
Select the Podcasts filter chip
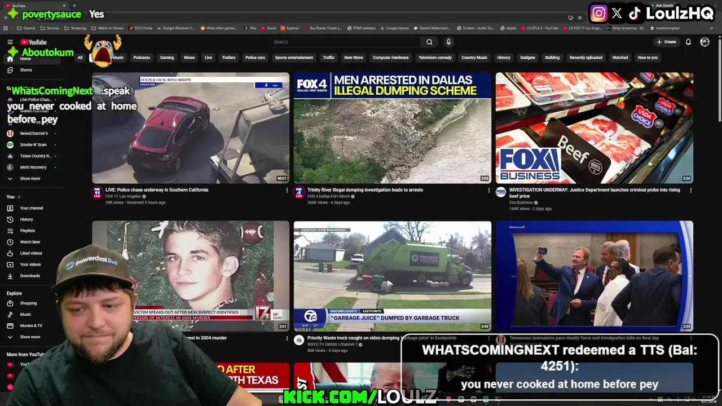[x=142, y=58]
